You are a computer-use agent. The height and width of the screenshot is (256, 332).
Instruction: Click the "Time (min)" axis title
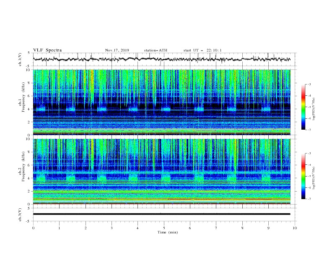point(168,232)
